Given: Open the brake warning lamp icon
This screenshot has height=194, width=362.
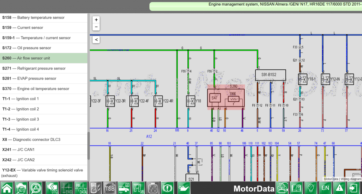Looking at the screenshot, I should pyautogui.click(x=167, y=188).
